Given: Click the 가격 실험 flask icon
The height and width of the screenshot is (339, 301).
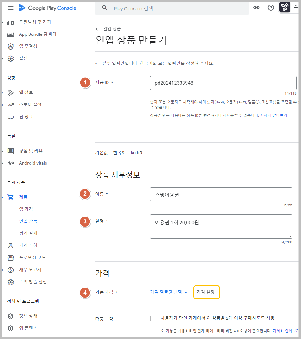Looking at the screenshot, I should [11, 246].
